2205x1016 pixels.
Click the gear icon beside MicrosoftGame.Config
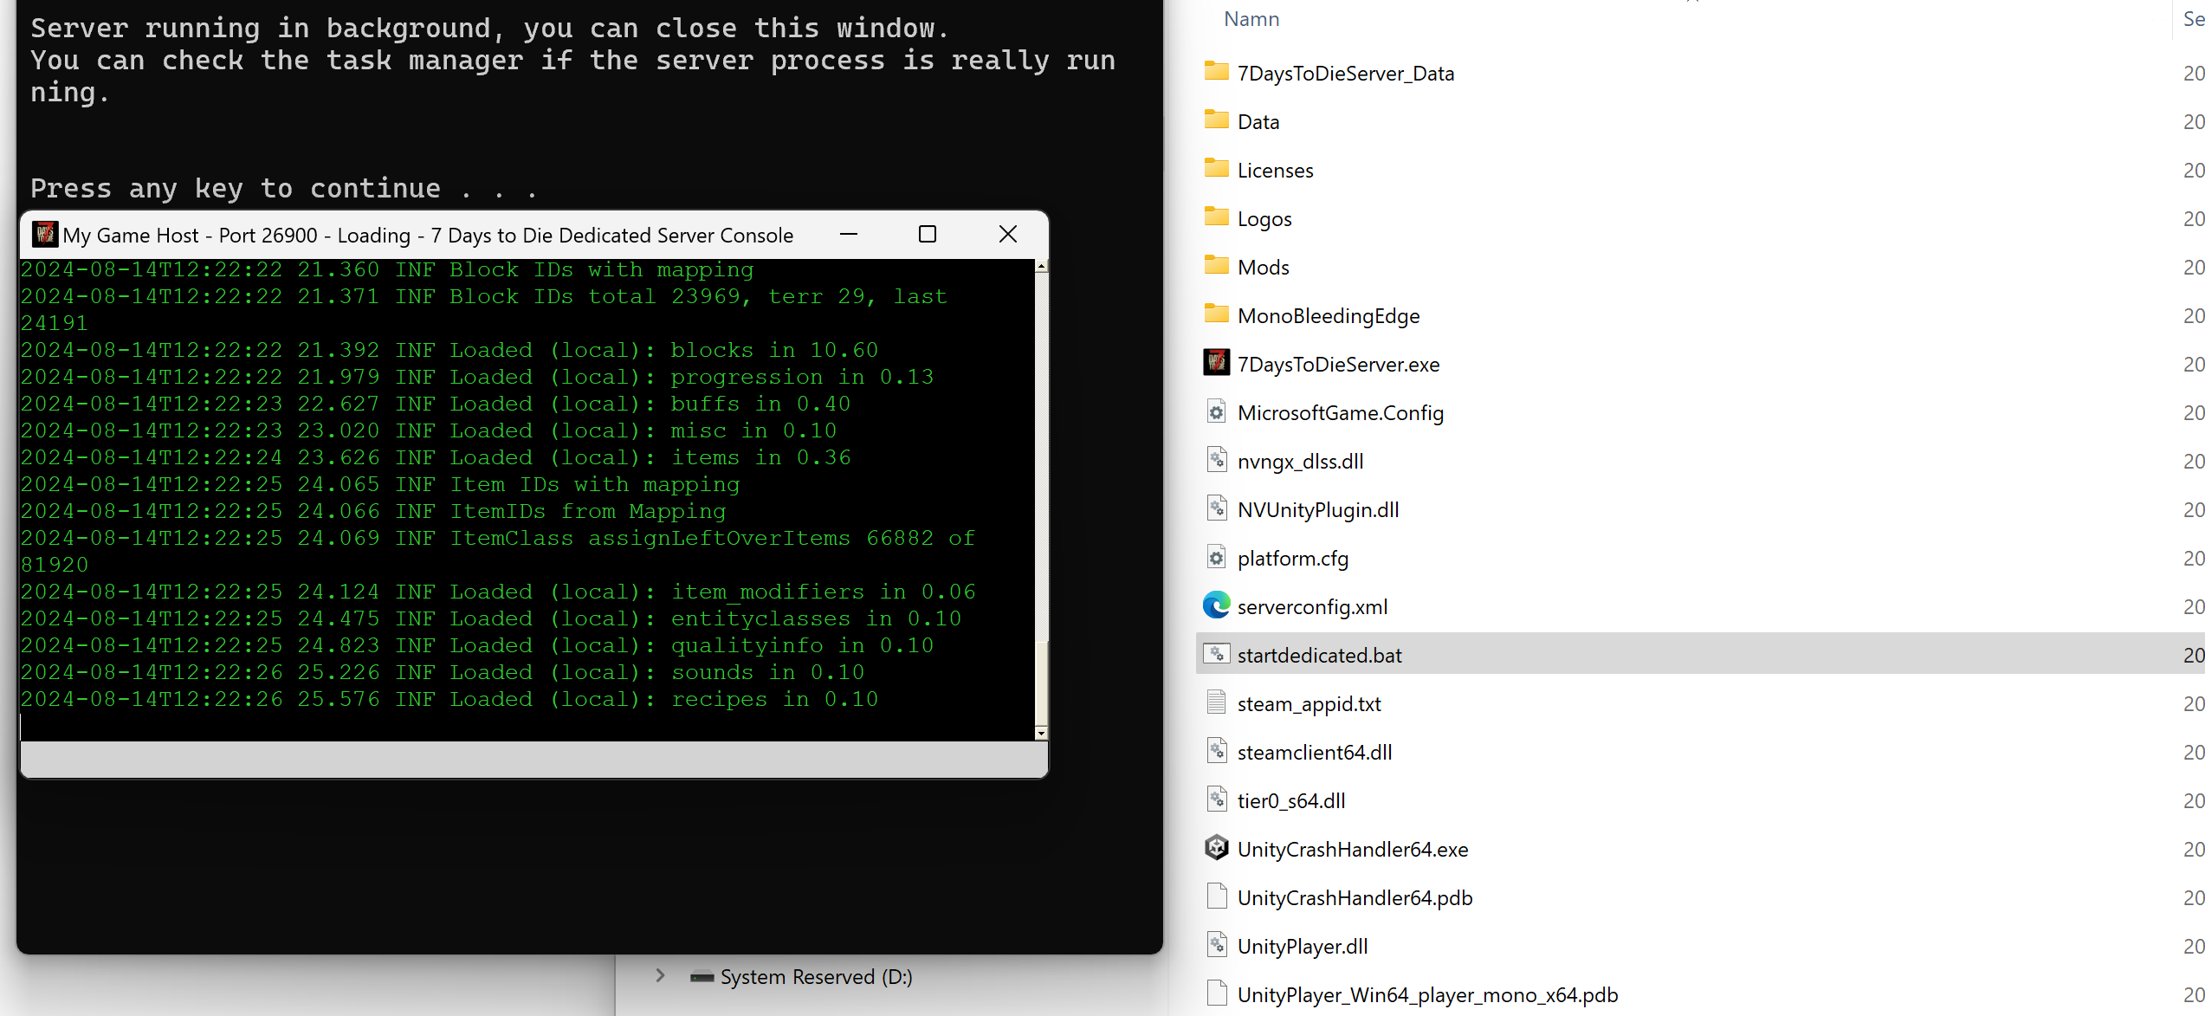(x=1216, y=412)
